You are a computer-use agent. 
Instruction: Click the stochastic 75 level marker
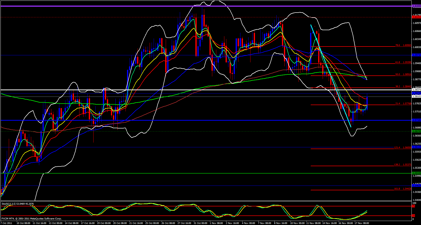(413, 206)
